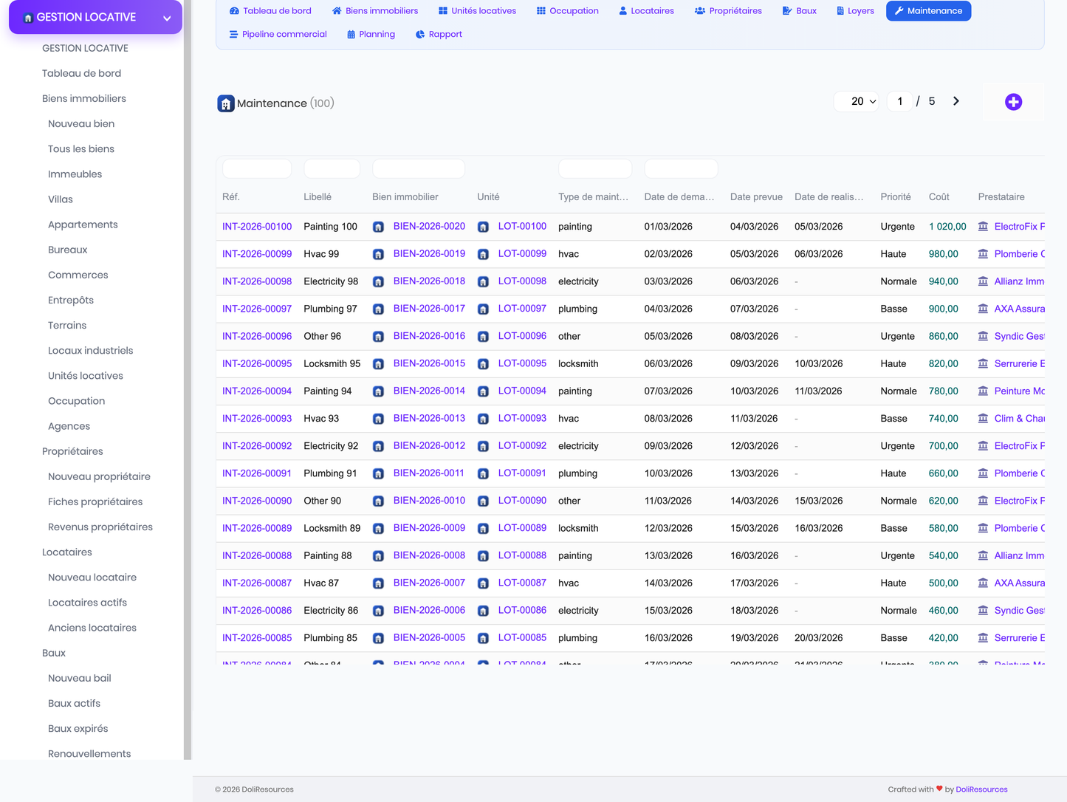This screenshot has height=802, width=1067.
Task: Click the building icon beside BIEN-2026-0015
Action: click(x=378, y=364)
